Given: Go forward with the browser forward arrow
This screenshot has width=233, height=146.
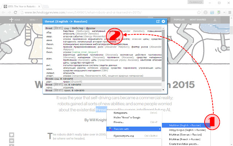Looking at the screenshot, I should pos(9,12).
